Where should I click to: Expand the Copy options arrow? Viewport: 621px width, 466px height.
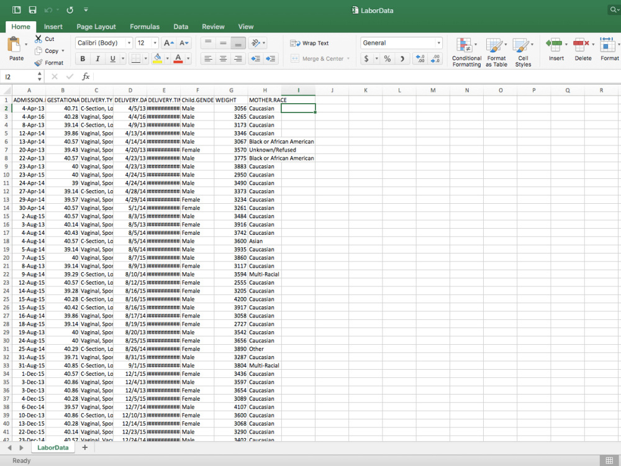[63, 51]
